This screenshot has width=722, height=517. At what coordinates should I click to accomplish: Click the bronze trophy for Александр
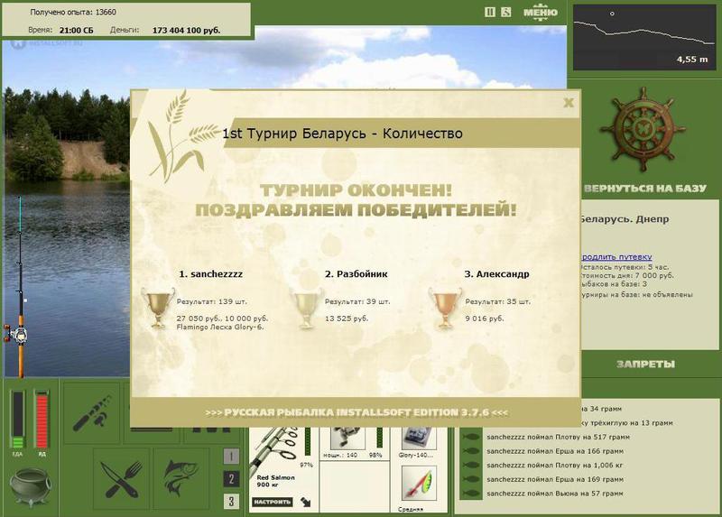pos(445,308)
